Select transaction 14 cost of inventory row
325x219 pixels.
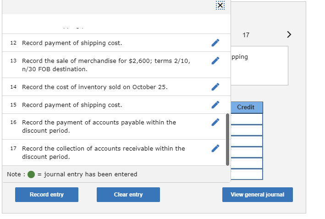tap(94, 87)
